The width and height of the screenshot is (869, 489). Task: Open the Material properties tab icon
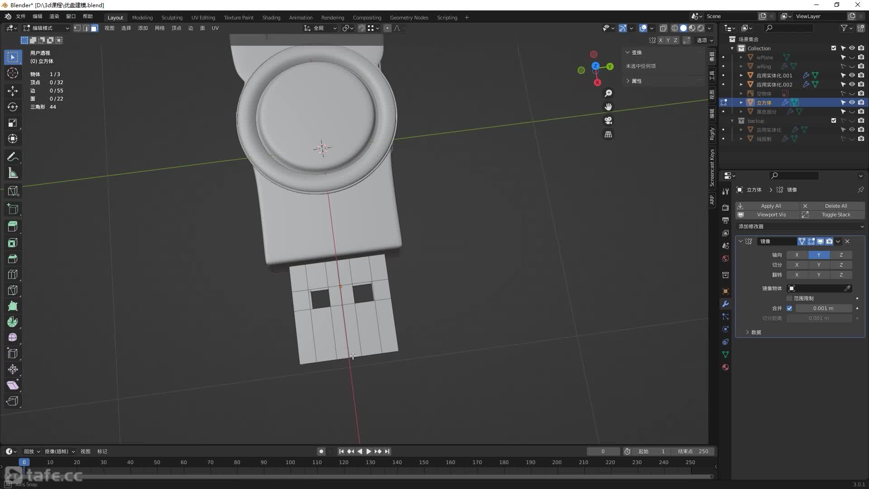coord(726,367)
